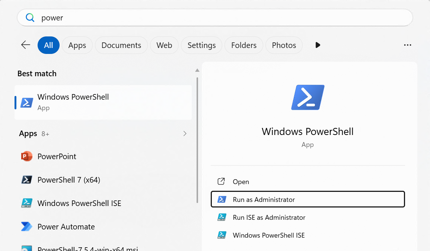Select the All filter tab

click(x=48, y=45)
